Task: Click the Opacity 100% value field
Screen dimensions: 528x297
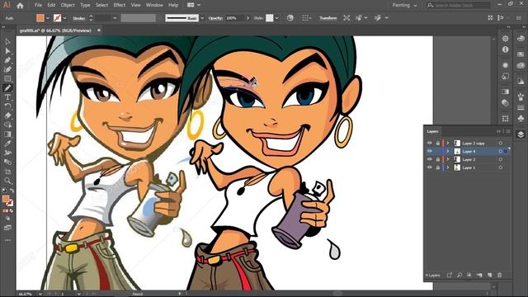Action: 234,18
